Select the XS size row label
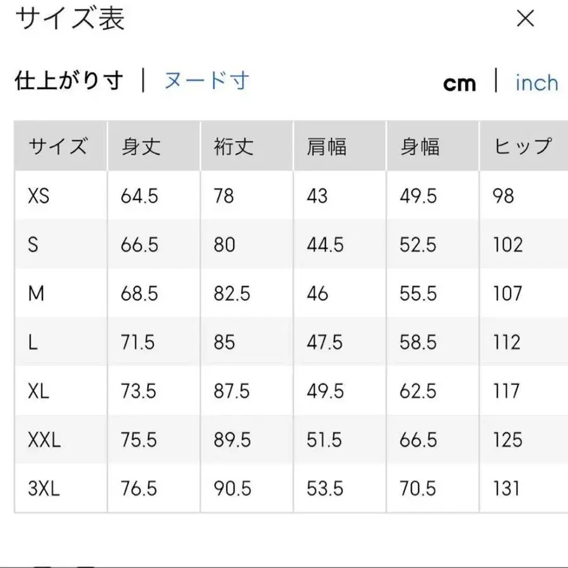 pos(38,196)
